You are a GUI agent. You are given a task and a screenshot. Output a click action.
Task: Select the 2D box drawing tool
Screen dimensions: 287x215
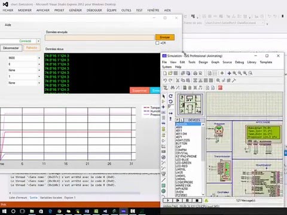pyautogui.click(x=163, y=186)
